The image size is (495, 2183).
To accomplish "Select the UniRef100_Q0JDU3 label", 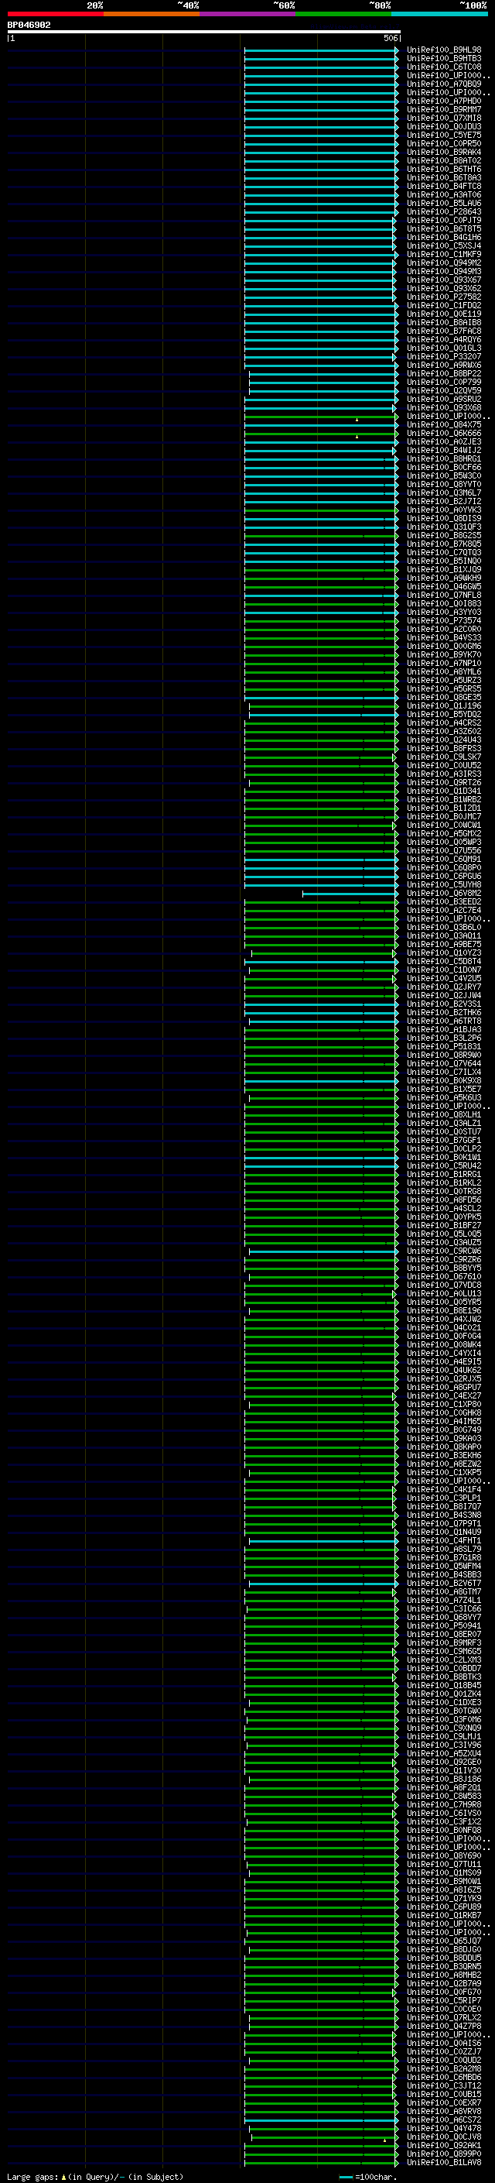I will [x=443, y=126].
